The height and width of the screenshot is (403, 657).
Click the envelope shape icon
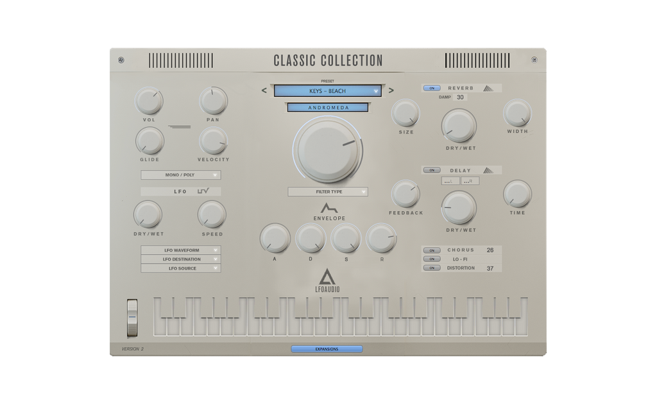[329, 208]
